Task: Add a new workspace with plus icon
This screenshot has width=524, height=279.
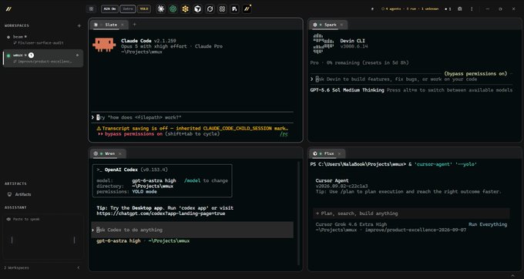Action: [79, 25]
